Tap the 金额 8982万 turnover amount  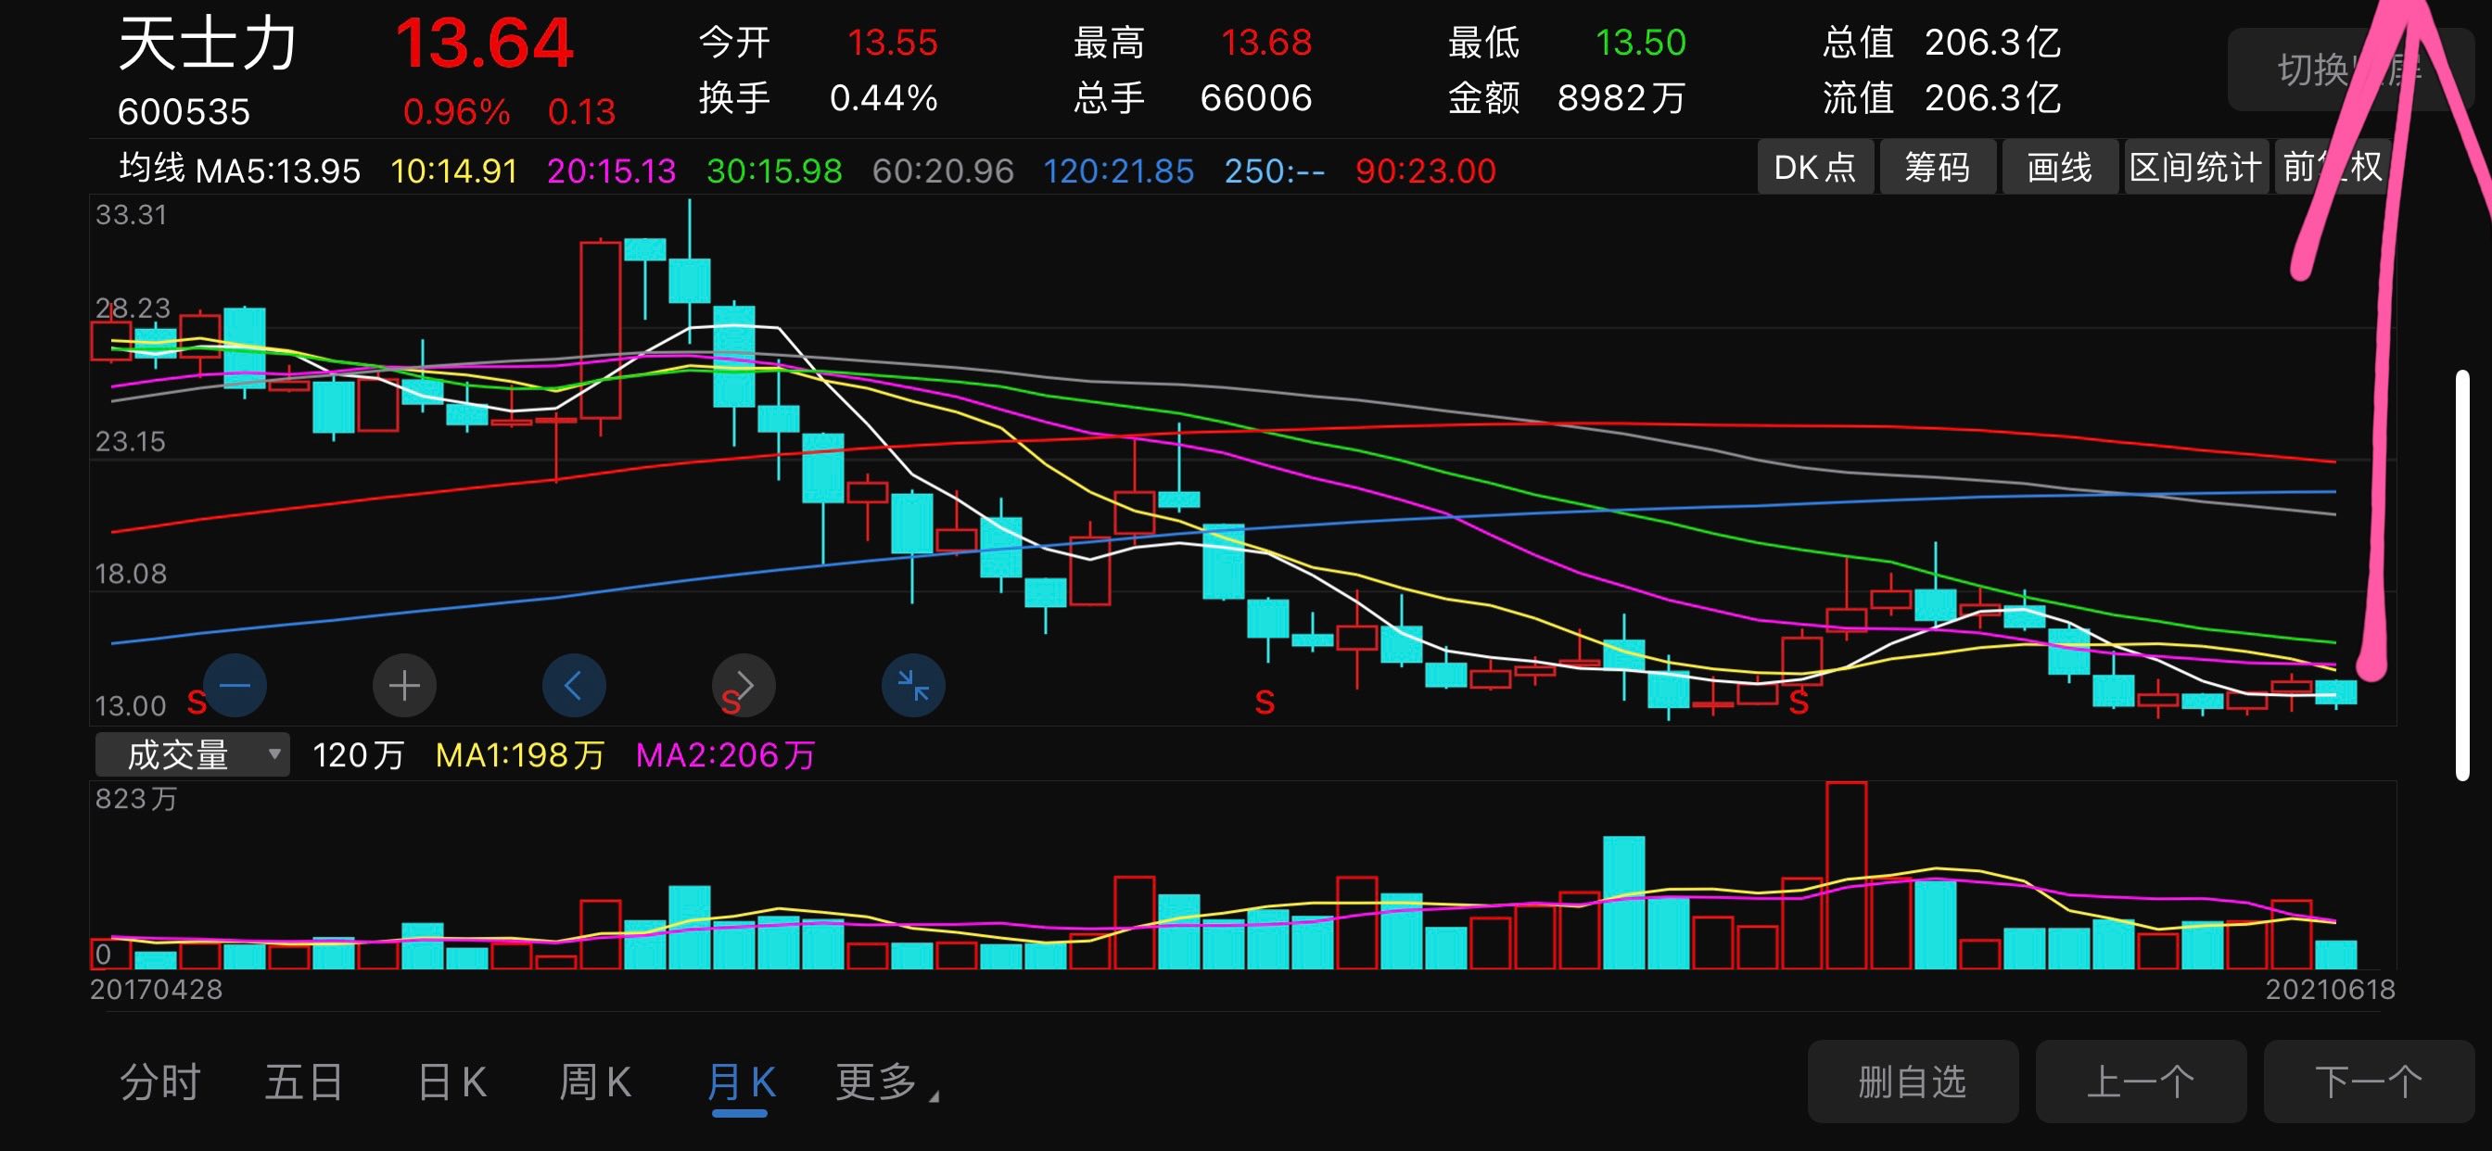click(x=1567, y=97)
